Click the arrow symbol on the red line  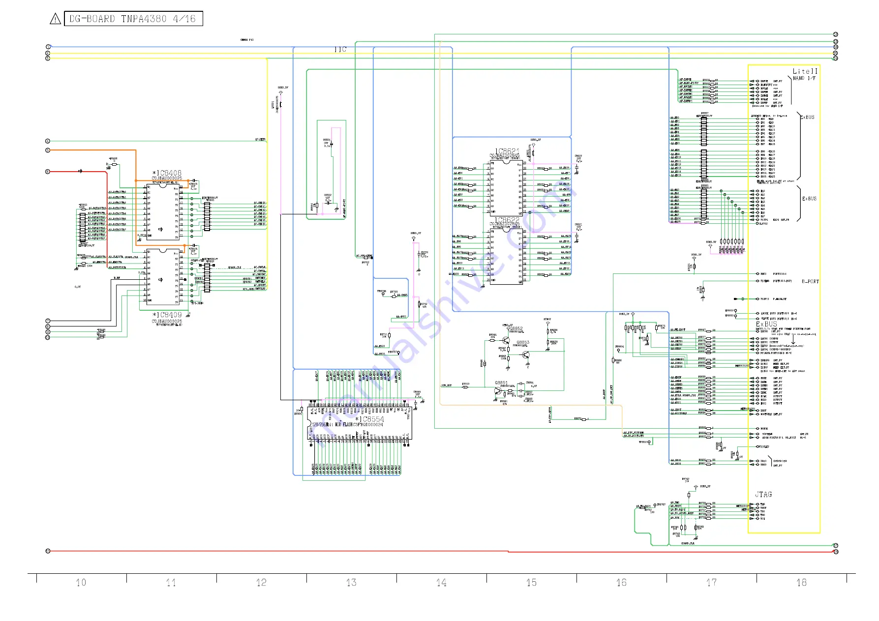tap(80, 172)
